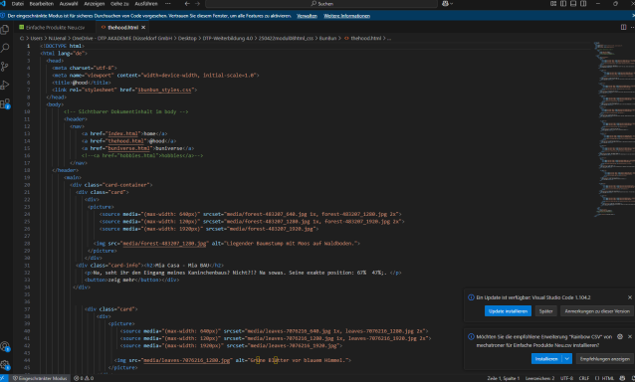Open the Accounts menu in the activity bar

(5, 347)
